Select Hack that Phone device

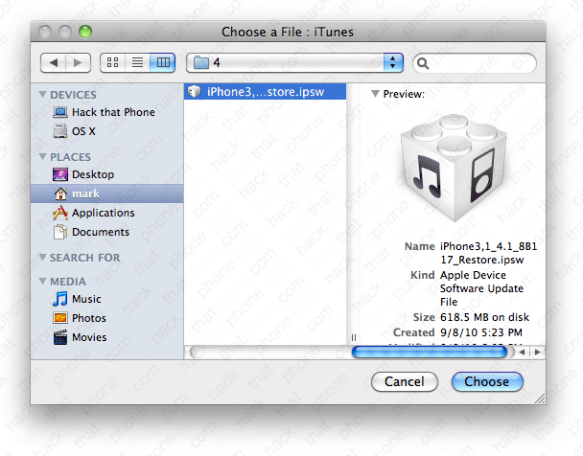tap(112, 112)
